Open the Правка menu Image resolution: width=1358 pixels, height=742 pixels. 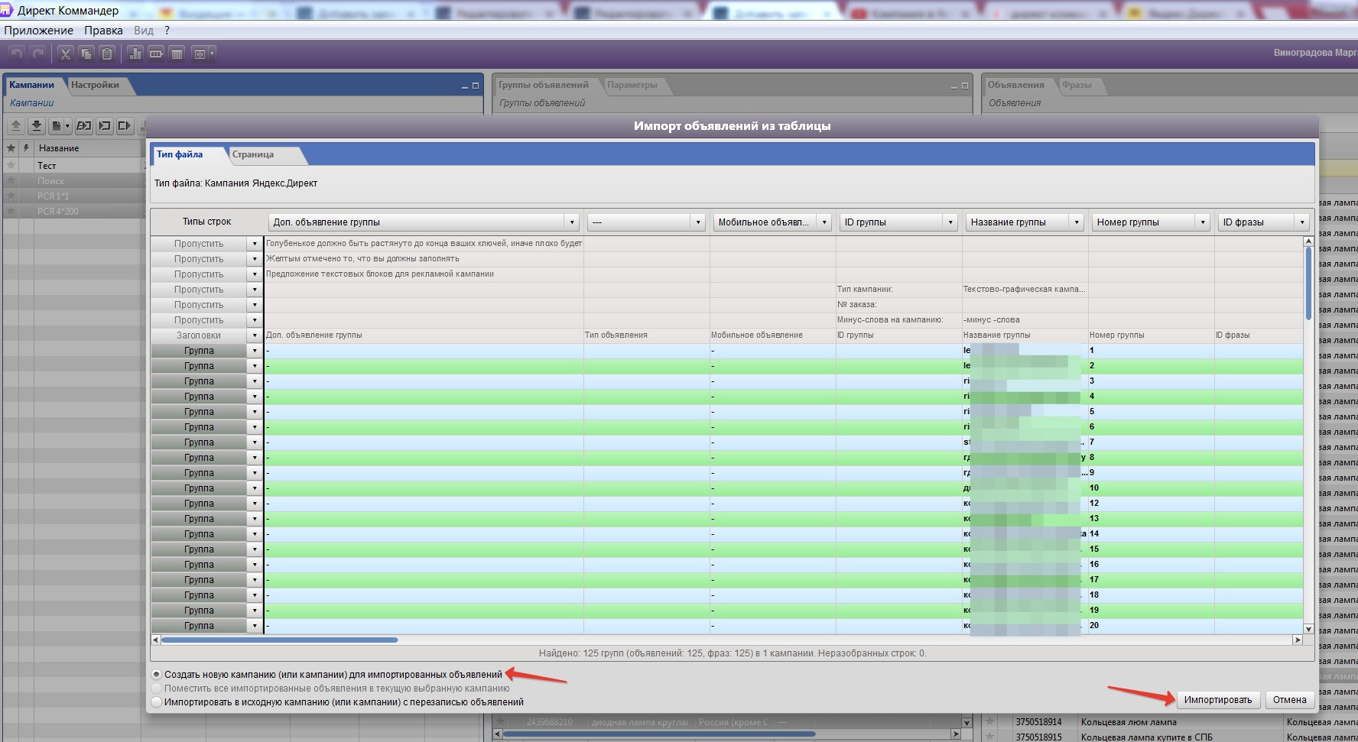tap(103, 31)
